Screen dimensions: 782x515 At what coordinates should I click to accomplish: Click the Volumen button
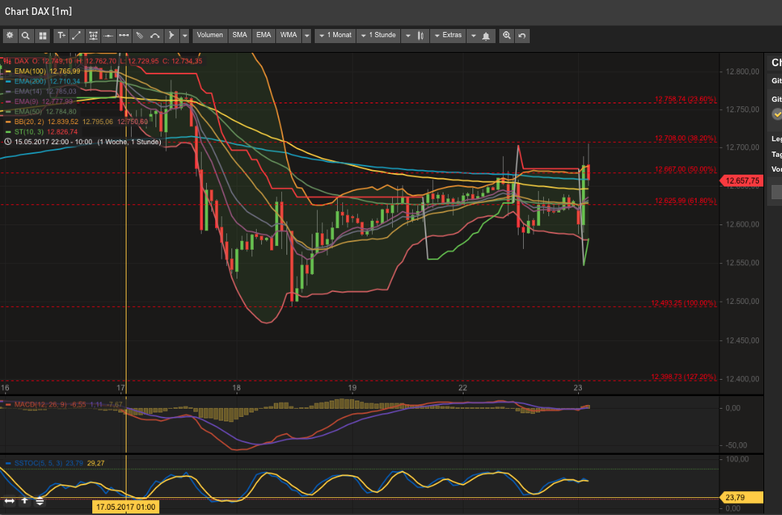[209, 35]
